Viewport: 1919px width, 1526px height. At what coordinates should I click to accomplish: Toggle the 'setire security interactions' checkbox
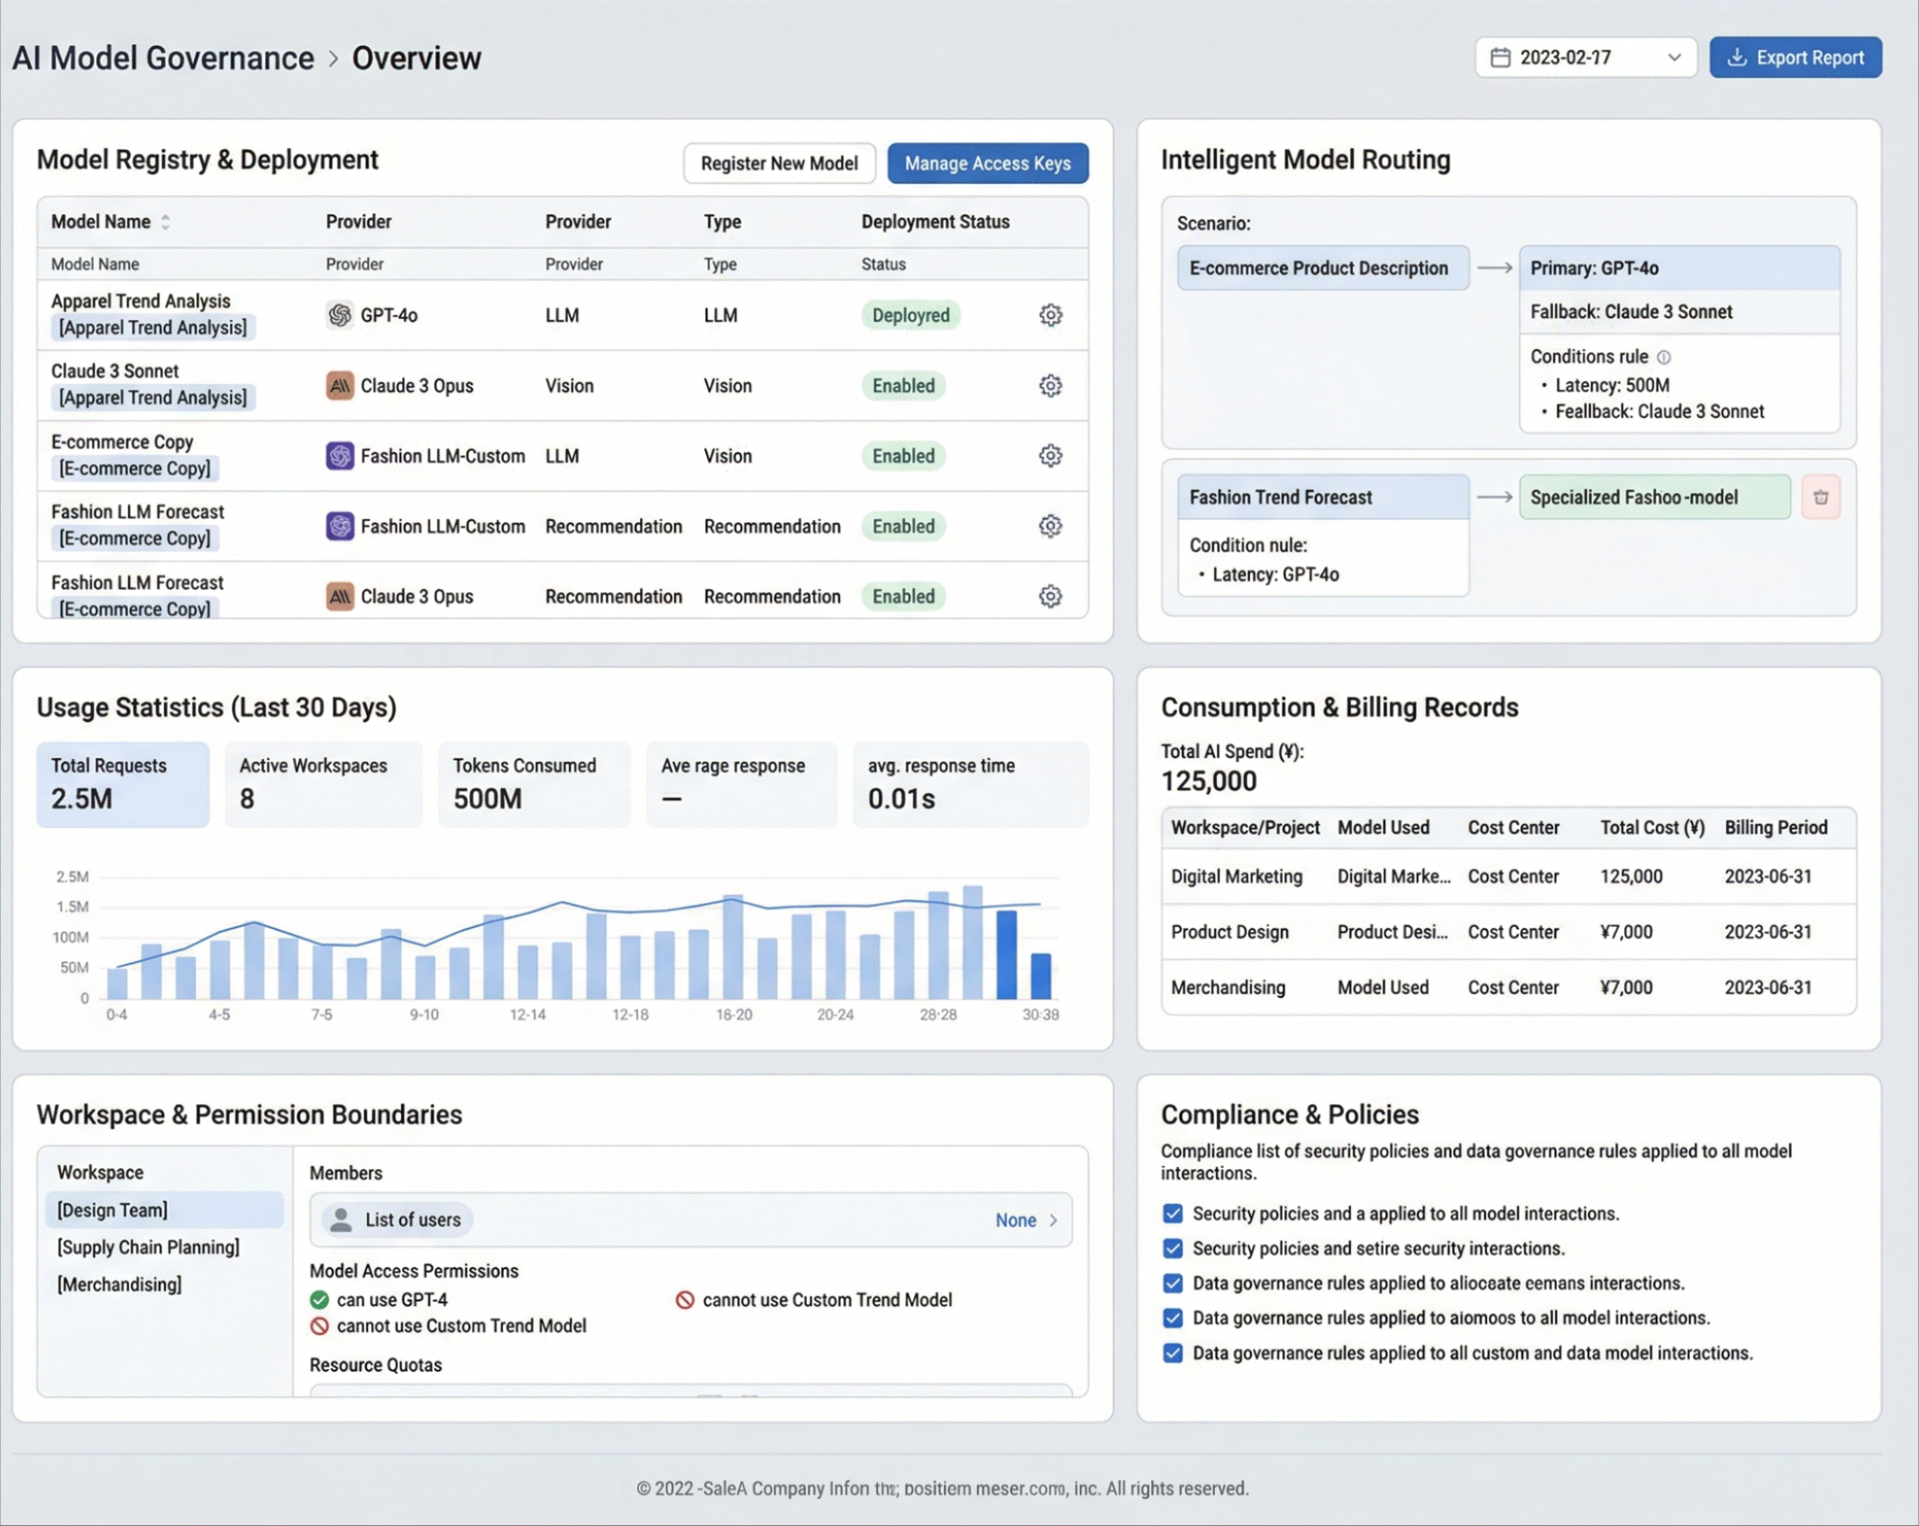[1172, 1248]
